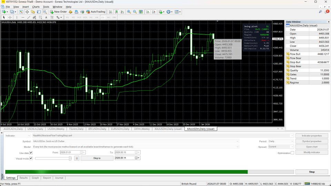Open the Profiles toolbar icon
The width and height of the screenshot is (331, 186).
tap(12, 12)
